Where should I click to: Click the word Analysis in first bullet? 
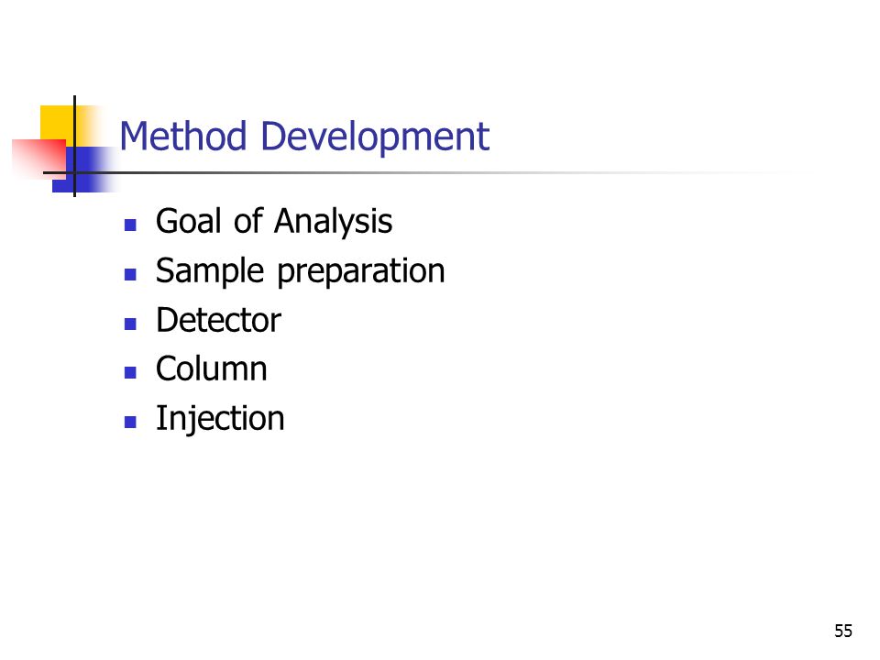click(x=334, y=222)
